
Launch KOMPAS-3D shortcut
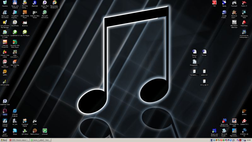tap(244, 133)
